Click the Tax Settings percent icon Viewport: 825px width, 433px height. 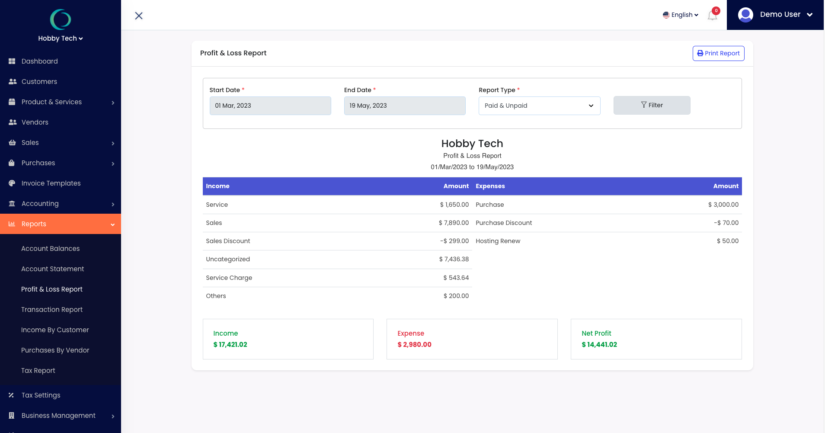tap(11, 395)
